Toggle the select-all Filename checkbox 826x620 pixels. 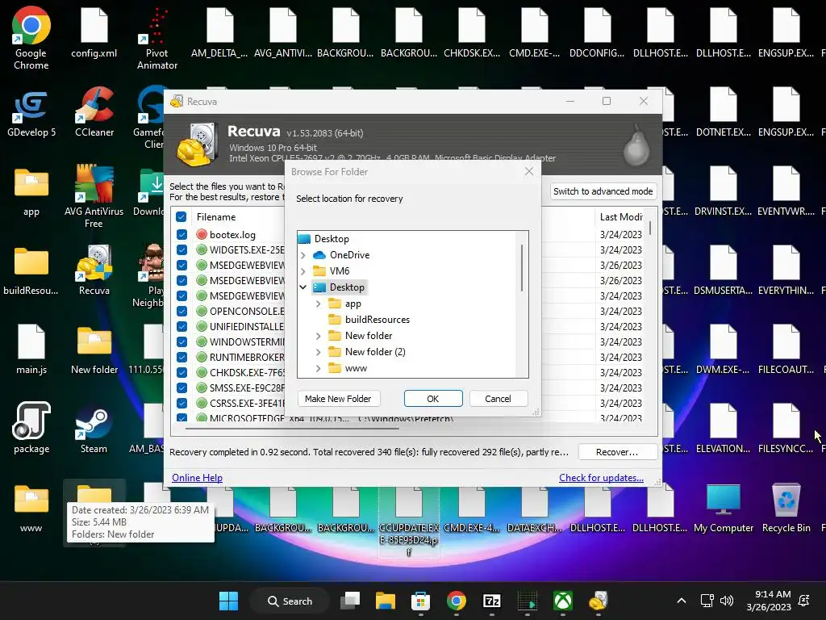181,216
